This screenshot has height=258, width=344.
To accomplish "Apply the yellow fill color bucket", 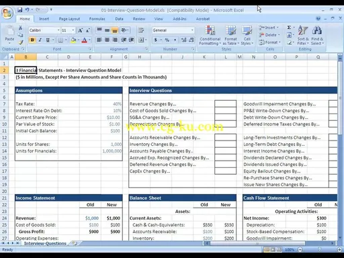I will click(73, 40).
